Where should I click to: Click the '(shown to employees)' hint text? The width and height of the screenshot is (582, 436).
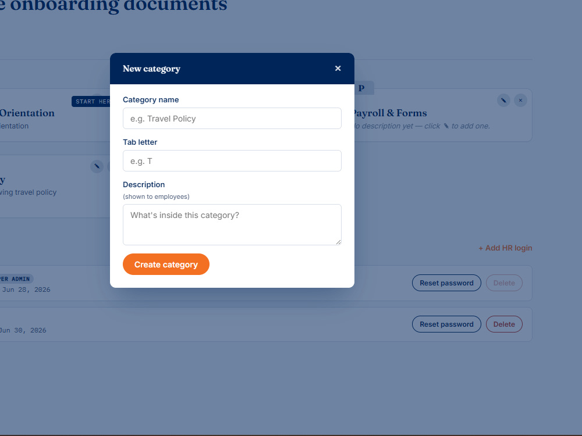click(x=156, y=196)
